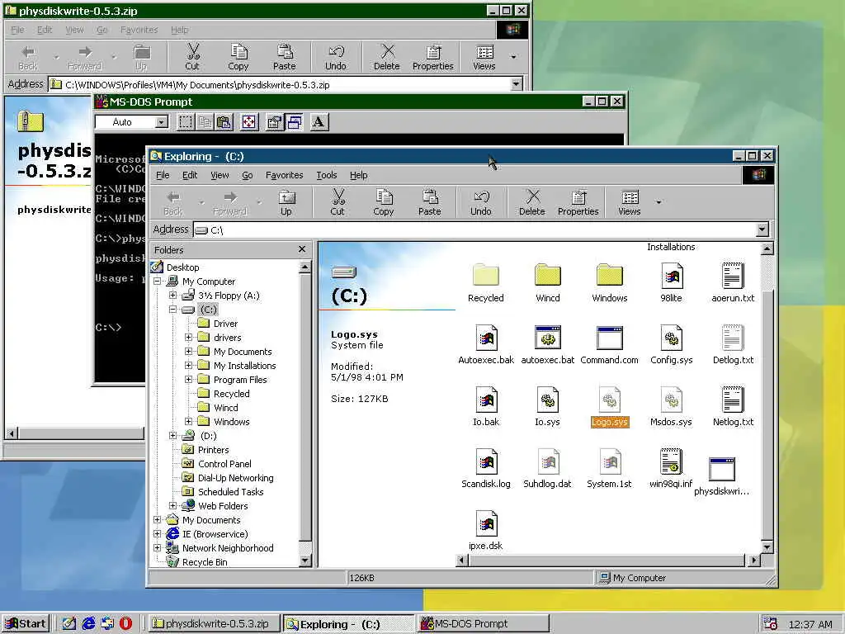This screenshot has width=845, height=634.
Task: Click Undo in the Exploring (C:) toolbar
Action: [x=481, y=202]
